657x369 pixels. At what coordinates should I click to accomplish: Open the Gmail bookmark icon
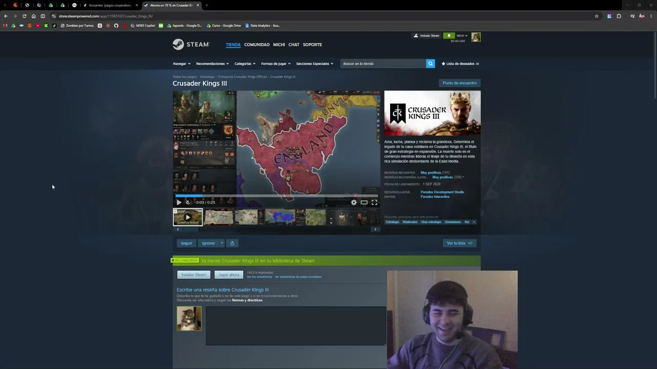5,26
